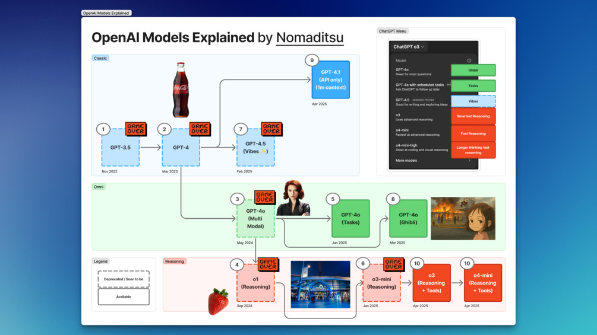This screenshot has width=597, height=335.
Task: Click the OpenAI Models Explained frame tag
Action: coord(106,13)
